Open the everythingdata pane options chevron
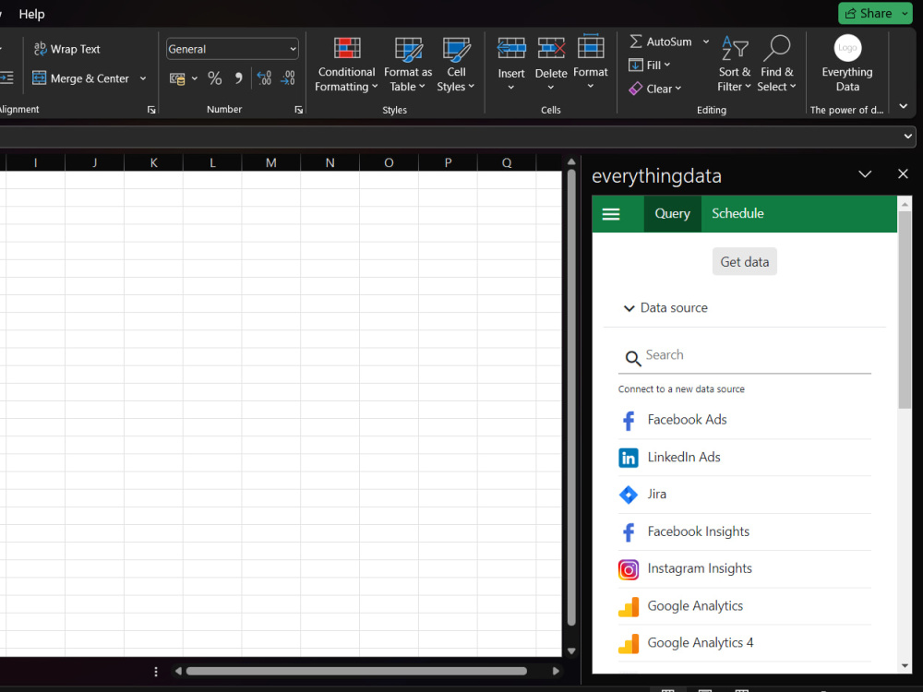 (865, 174)
